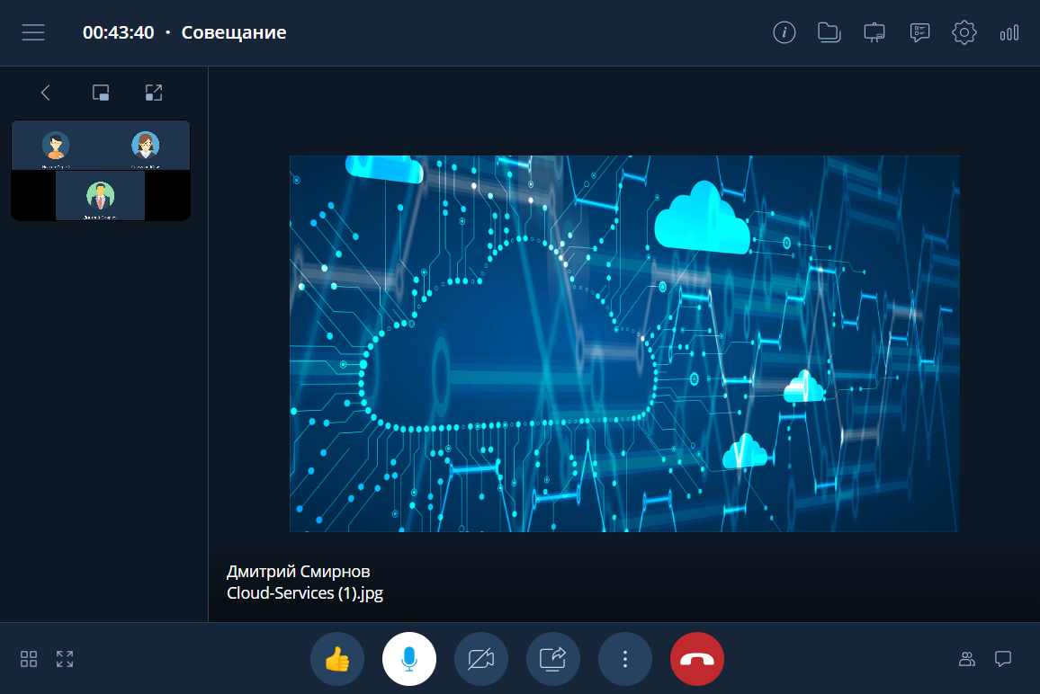This screenshot has height=694, width=1040.
Task: Mute the microphone
Action: (x=409, y=659)
